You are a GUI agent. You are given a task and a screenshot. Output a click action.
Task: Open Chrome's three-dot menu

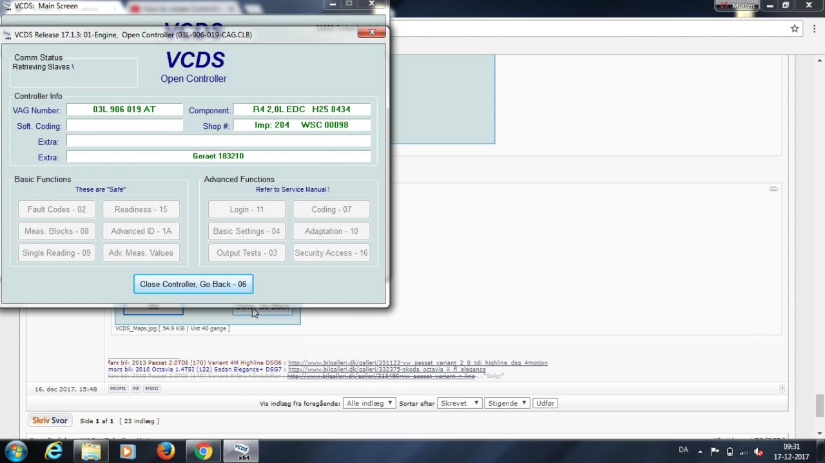tap(815, 28)
